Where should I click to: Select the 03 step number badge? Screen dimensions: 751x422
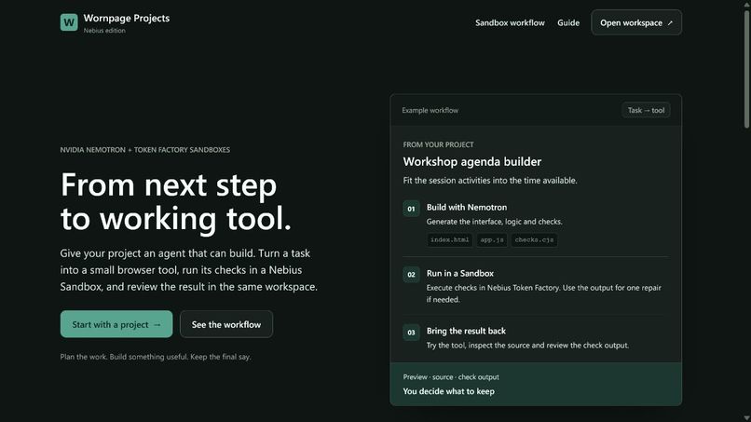[x=411, y=333]
